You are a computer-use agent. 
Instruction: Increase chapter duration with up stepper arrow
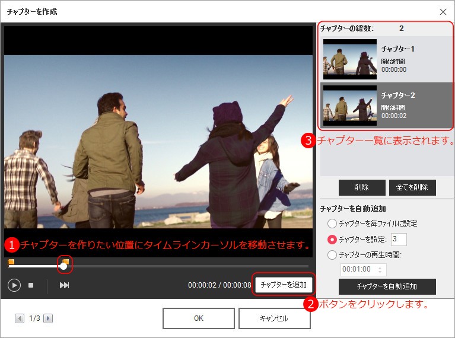pyautogui.click(x=380, y=267)
